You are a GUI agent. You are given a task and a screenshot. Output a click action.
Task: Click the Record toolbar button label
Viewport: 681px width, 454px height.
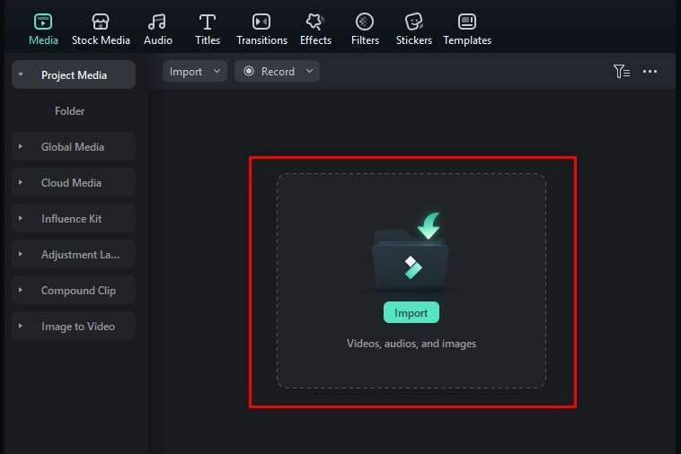[x=278, y=72]
